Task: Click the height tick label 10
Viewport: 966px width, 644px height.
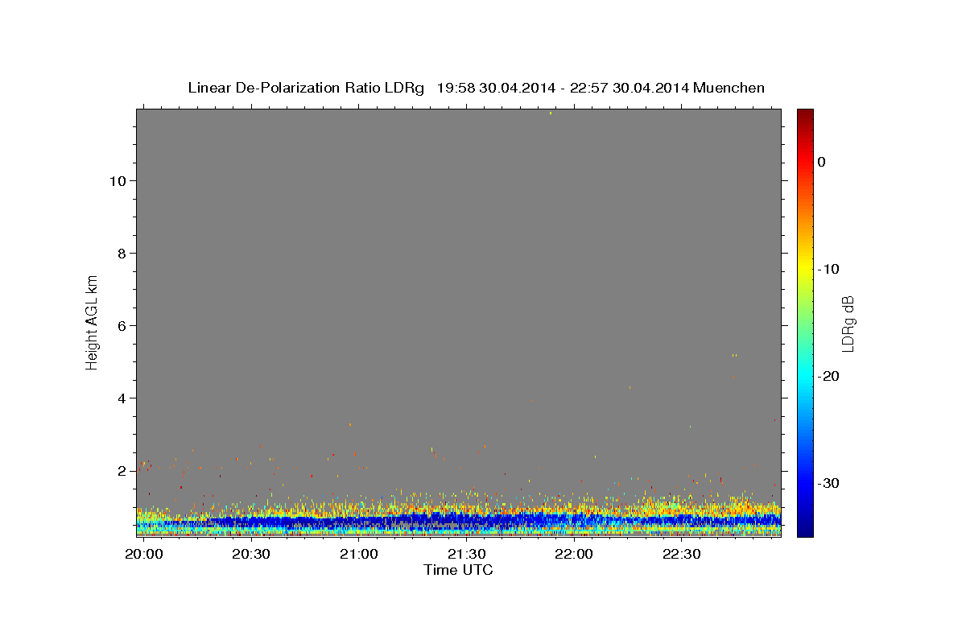Action: pos(118,181)
